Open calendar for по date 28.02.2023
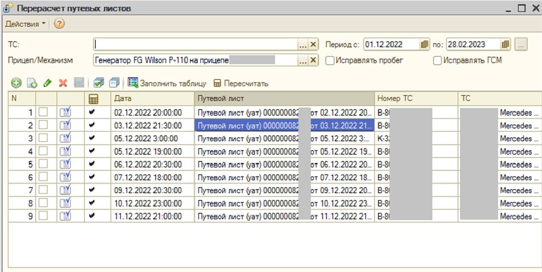The width and height of the screenshot is (542, 272). [x=506, y=45]
